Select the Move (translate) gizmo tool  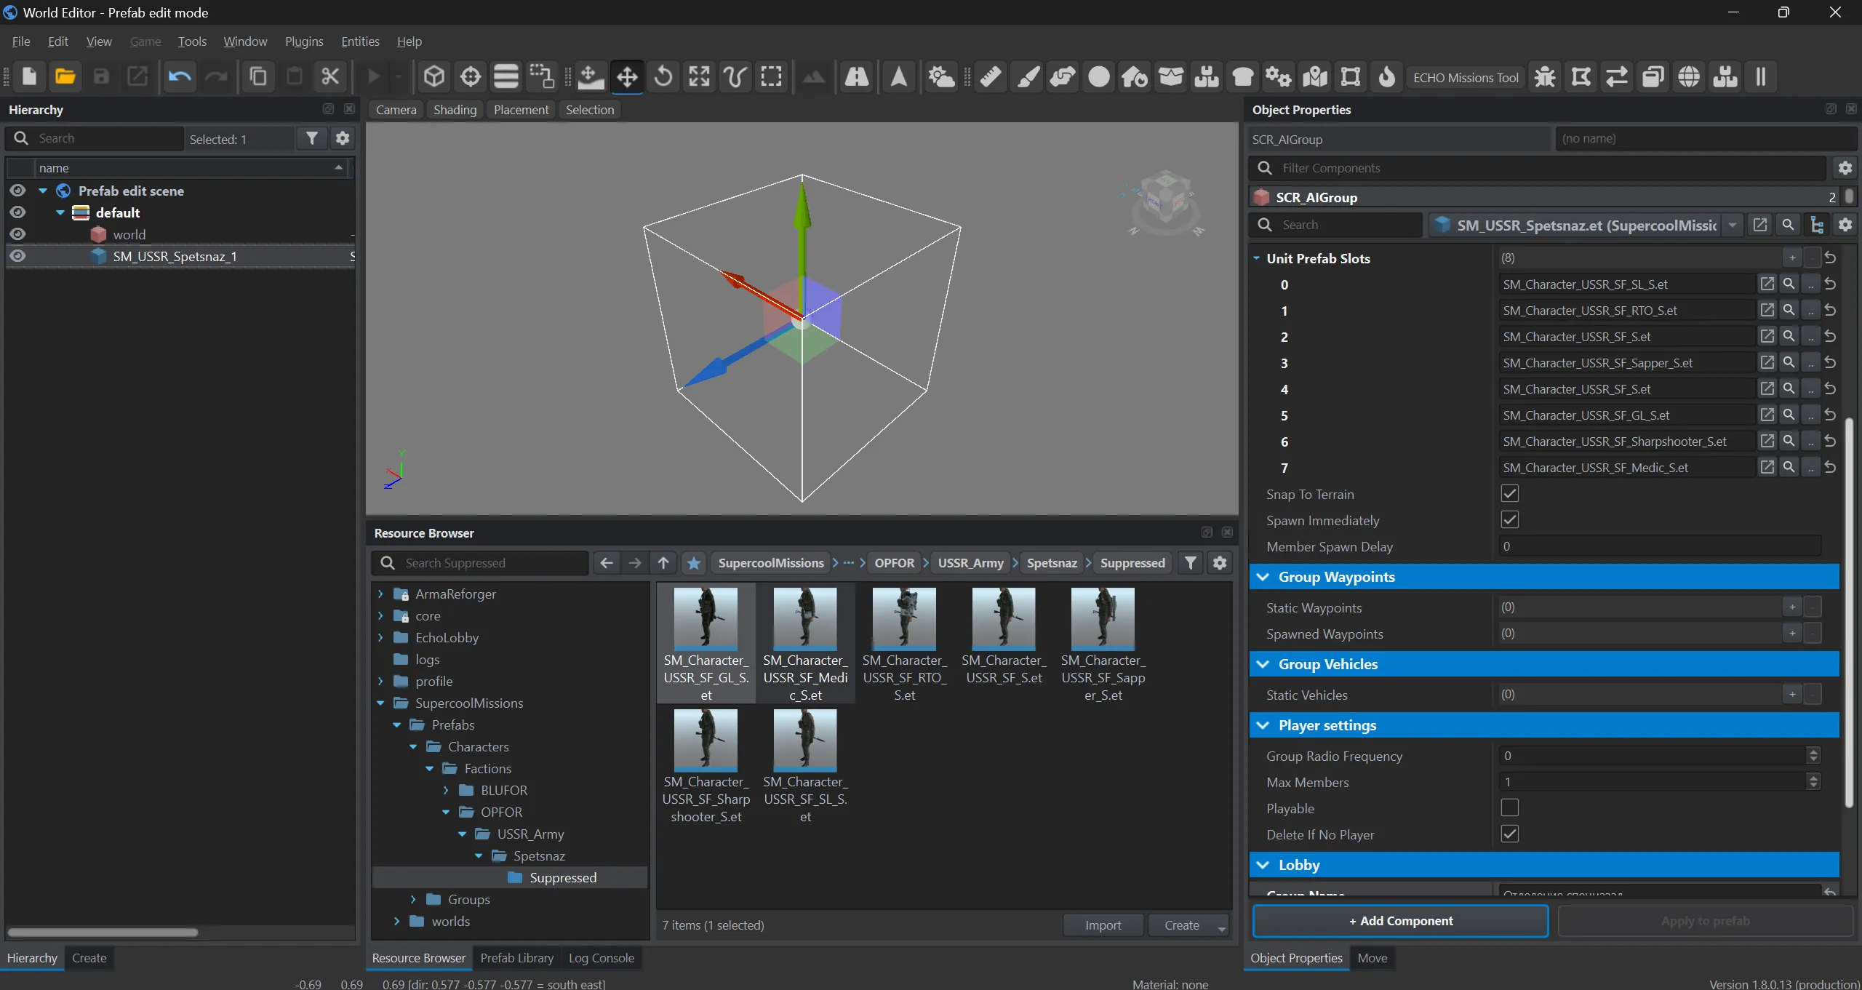pyautogui.click(x=627, y=76)
